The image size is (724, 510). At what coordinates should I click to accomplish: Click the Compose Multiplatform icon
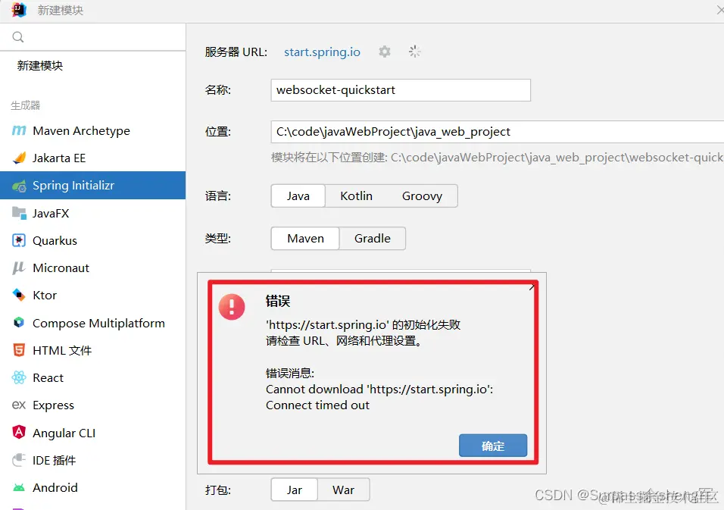point(19,323)
